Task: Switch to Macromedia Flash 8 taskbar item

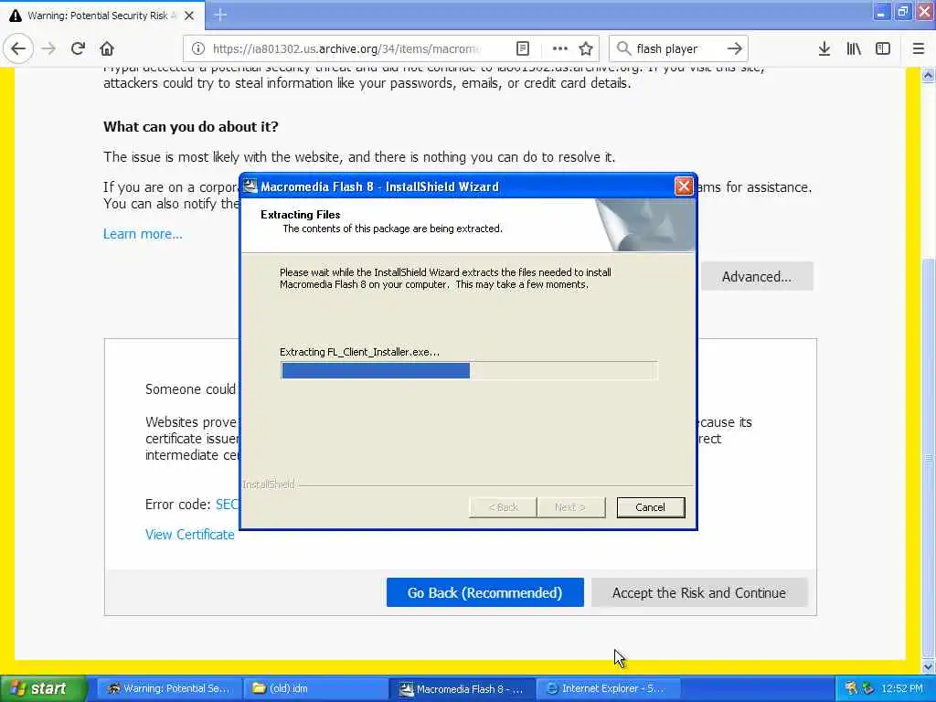Action: pos(462,689)
